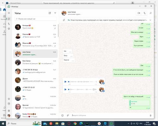Open the emoji picker smiley icon
This screenshot has height=126, width=158.
tap(63, 115)
